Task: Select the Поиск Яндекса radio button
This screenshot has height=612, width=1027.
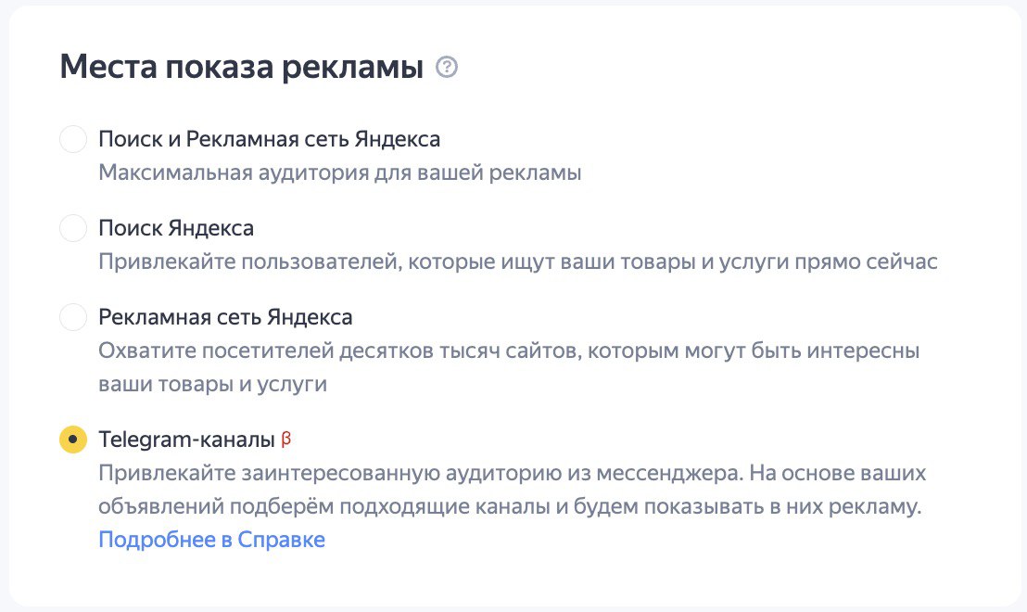Action: coord(73,228)
